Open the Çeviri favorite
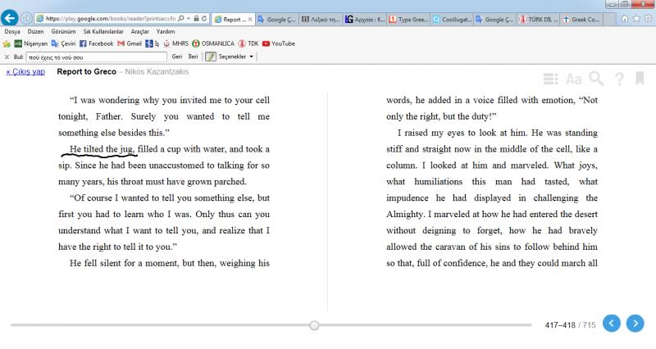 point(63,43)
